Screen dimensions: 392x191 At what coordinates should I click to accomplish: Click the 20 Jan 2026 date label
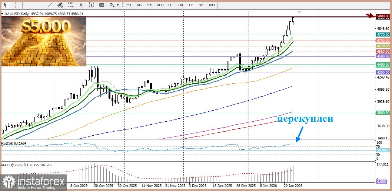(x=293, y=186)
